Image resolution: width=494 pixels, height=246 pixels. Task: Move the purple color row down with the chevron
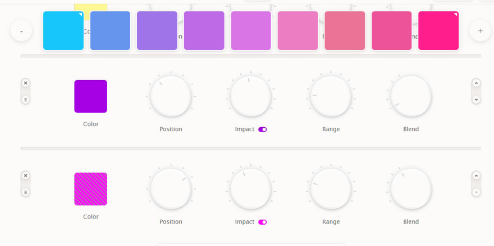coord(476,99)
